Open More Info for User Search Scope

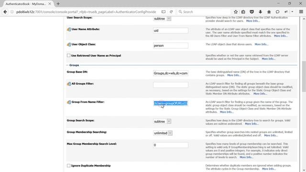click(253, 21)
